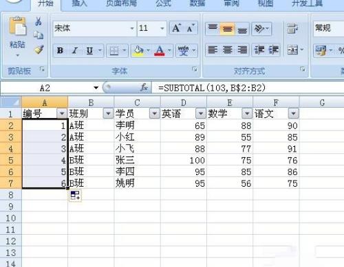Click the orientation text angle icon
The height and width of the screenshot is (267, 344).
click(261, 29)
